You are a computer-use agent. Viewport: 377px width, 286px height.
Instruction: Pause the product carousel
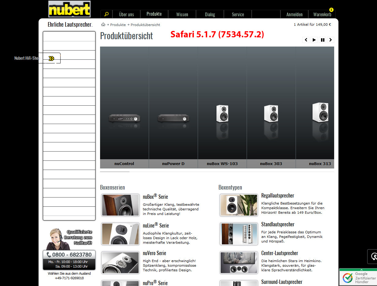click(x=322, y=40)
